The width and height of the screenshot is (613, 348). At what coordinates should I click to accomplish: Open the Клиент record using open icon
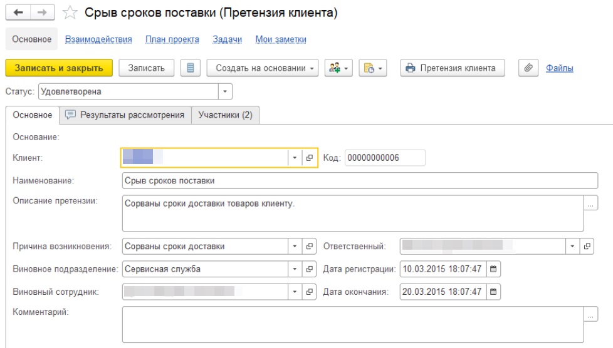(x=310, y=158)
